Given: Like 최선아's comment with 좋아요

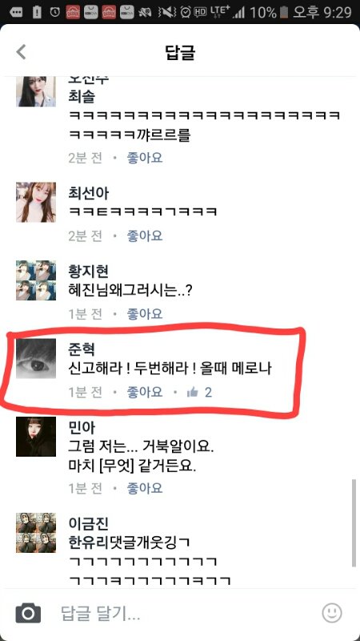Looking at the screenshot, I should click(145, 236).
